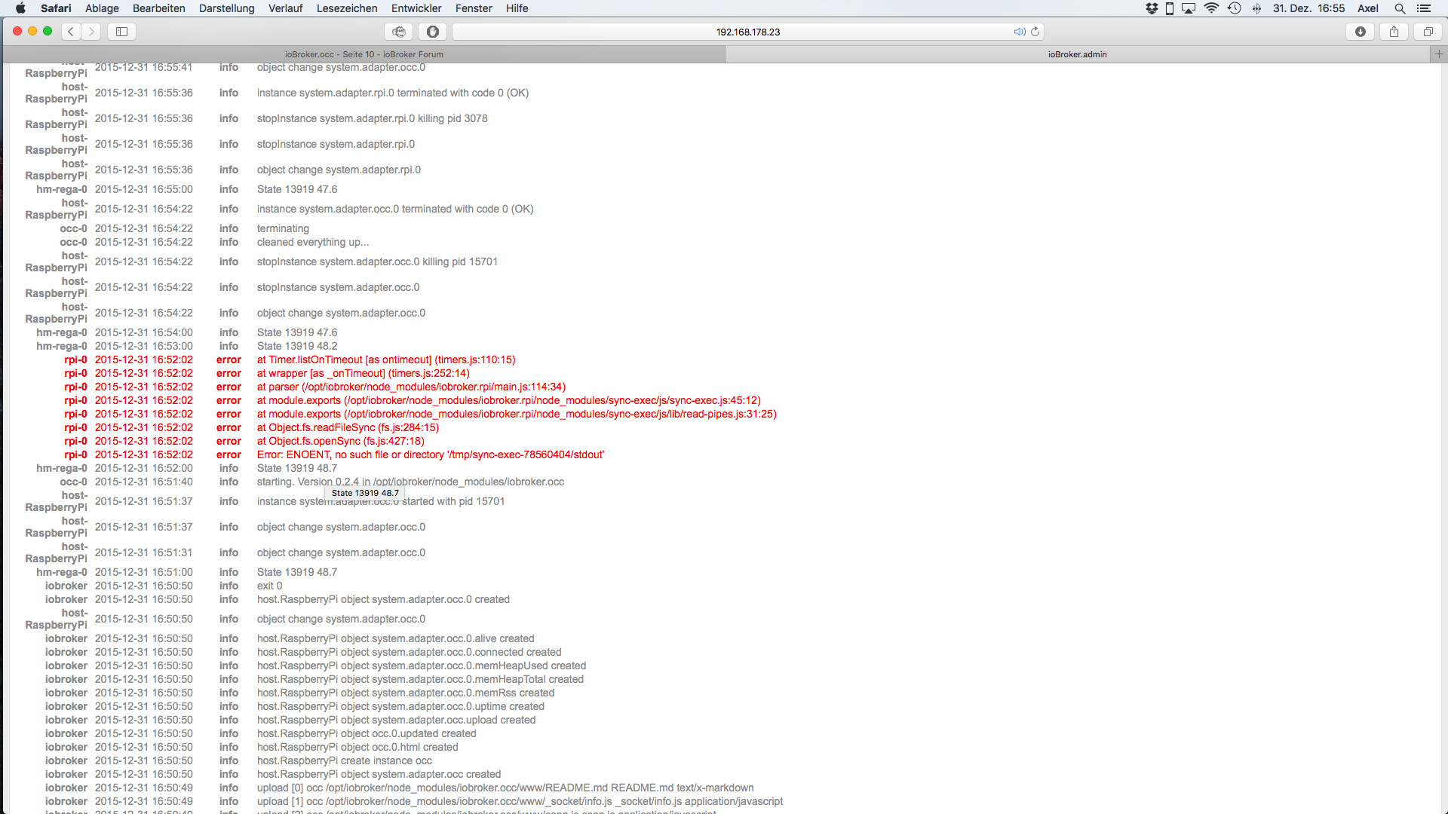The width and height of the screenshot is (1448, 814).
Task: Select the ioBroker.admin tab
Action: coord(1077,54)
